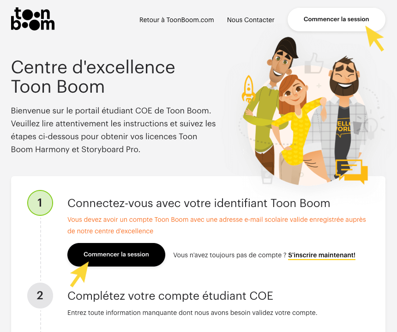397x332 pixels.
Task: Click the Connectez-vous avec votre identifiant heading
Action: [198, 203]
